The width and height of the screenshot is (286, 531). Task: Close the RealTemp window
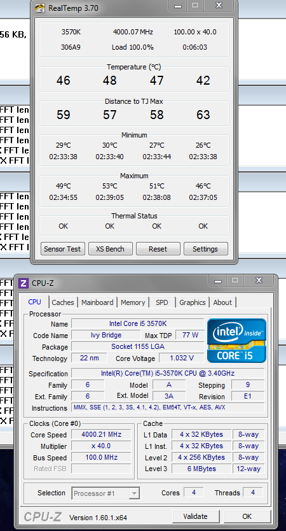[219, 6]
